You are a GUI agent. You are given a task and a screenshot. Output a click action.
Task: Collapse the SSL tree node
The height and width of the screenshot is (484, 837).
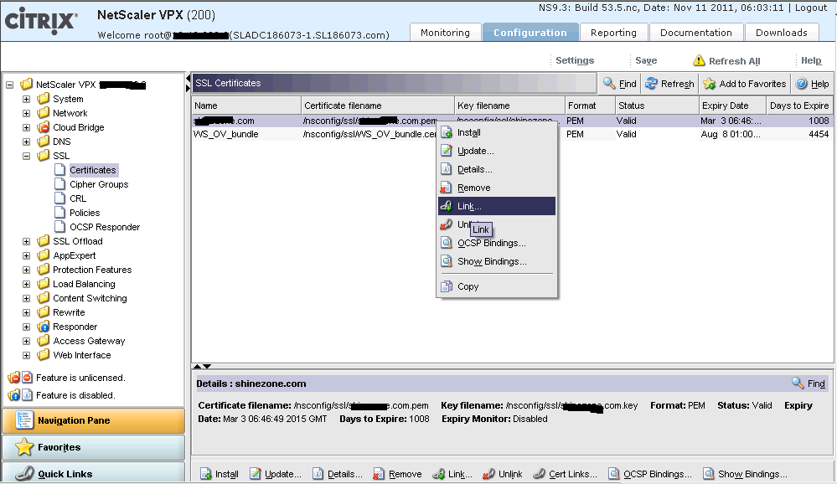27,156
